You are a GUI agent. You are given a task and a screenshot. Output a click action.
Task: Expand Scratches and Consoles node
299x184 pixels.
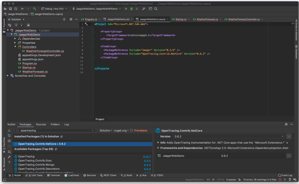click(8, 76)
